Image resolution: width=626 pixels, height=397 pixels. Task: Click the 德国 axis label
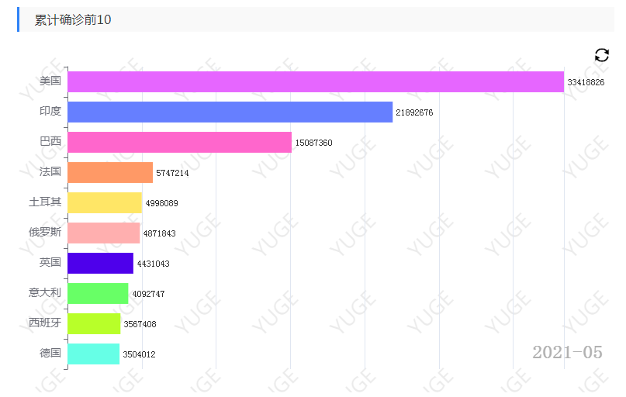point(50,353)
